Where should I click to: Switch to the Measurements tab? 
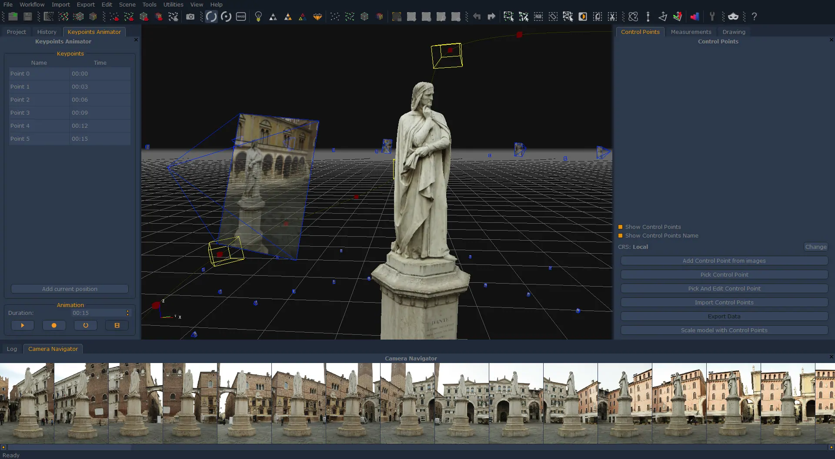[691, 32]
